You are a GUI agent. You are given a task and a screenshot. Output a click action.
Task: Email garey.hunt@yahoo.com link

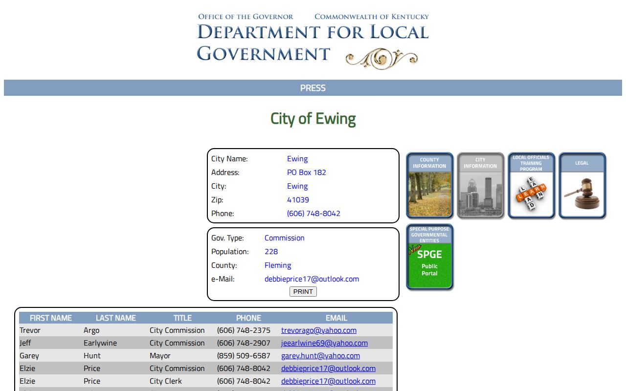tap(320, 356)
